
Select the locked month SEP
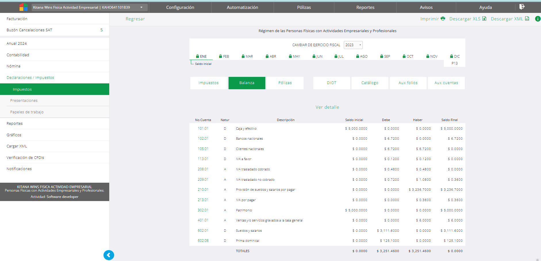pos(385,57)
